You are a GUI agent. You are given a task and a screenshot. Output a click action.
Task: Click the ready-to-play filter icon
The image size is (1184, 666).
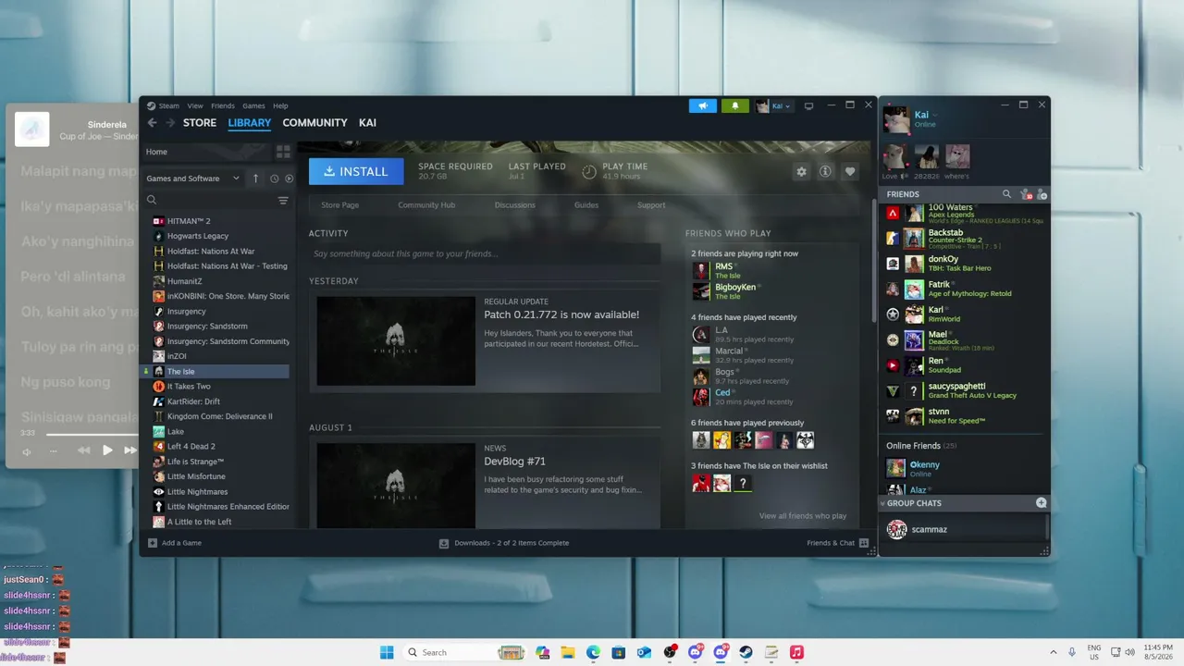(289, 179)
